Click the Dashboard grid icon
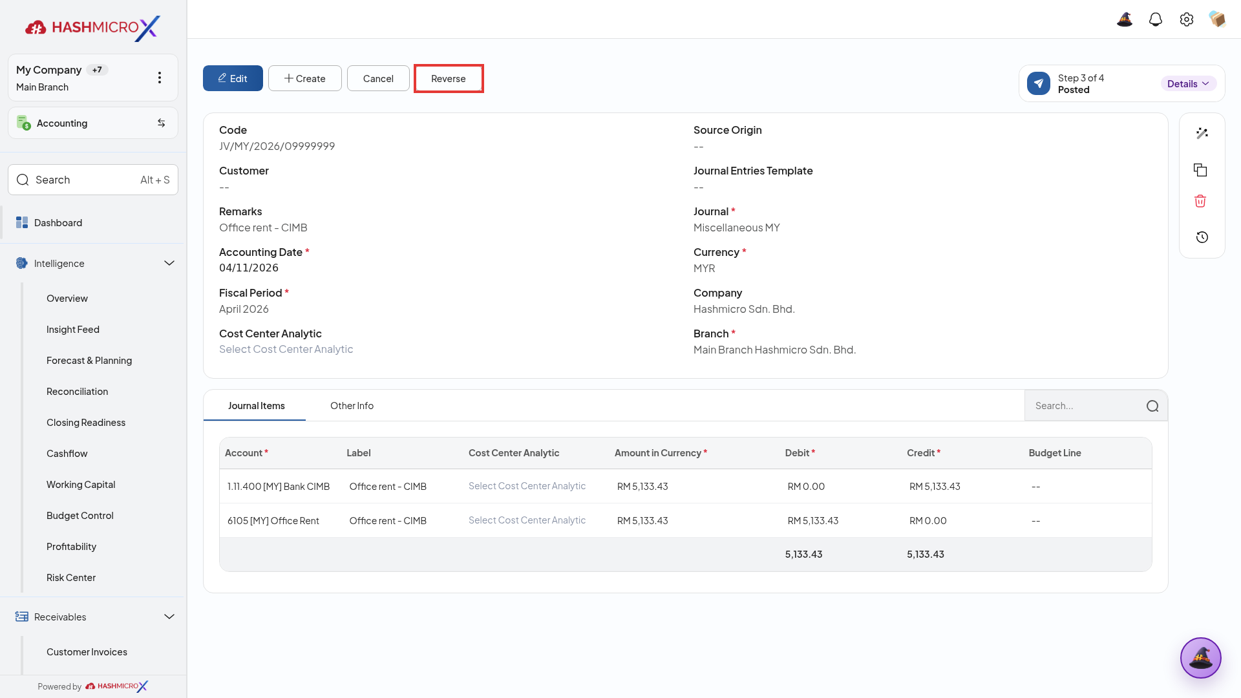Image resolution: width=1241 pixels, height=698 pixels. (22, 222)
